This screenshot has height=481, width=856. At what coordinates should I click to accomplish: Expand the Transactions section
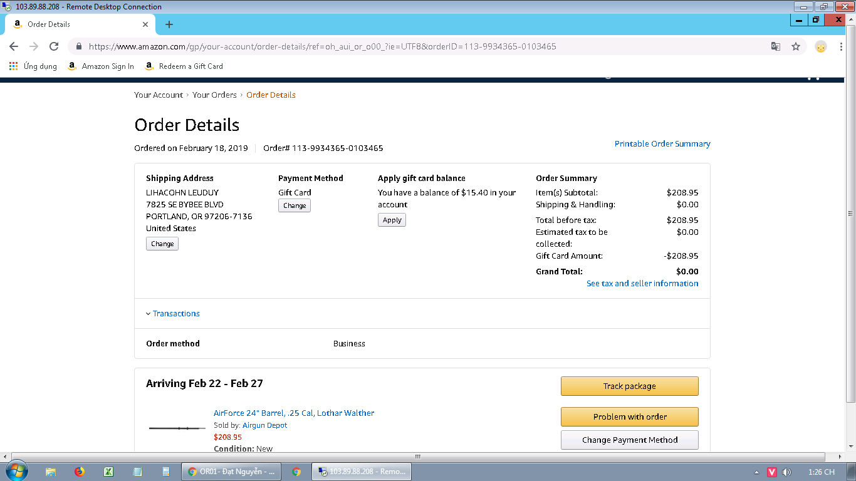[x=176, y=314]
